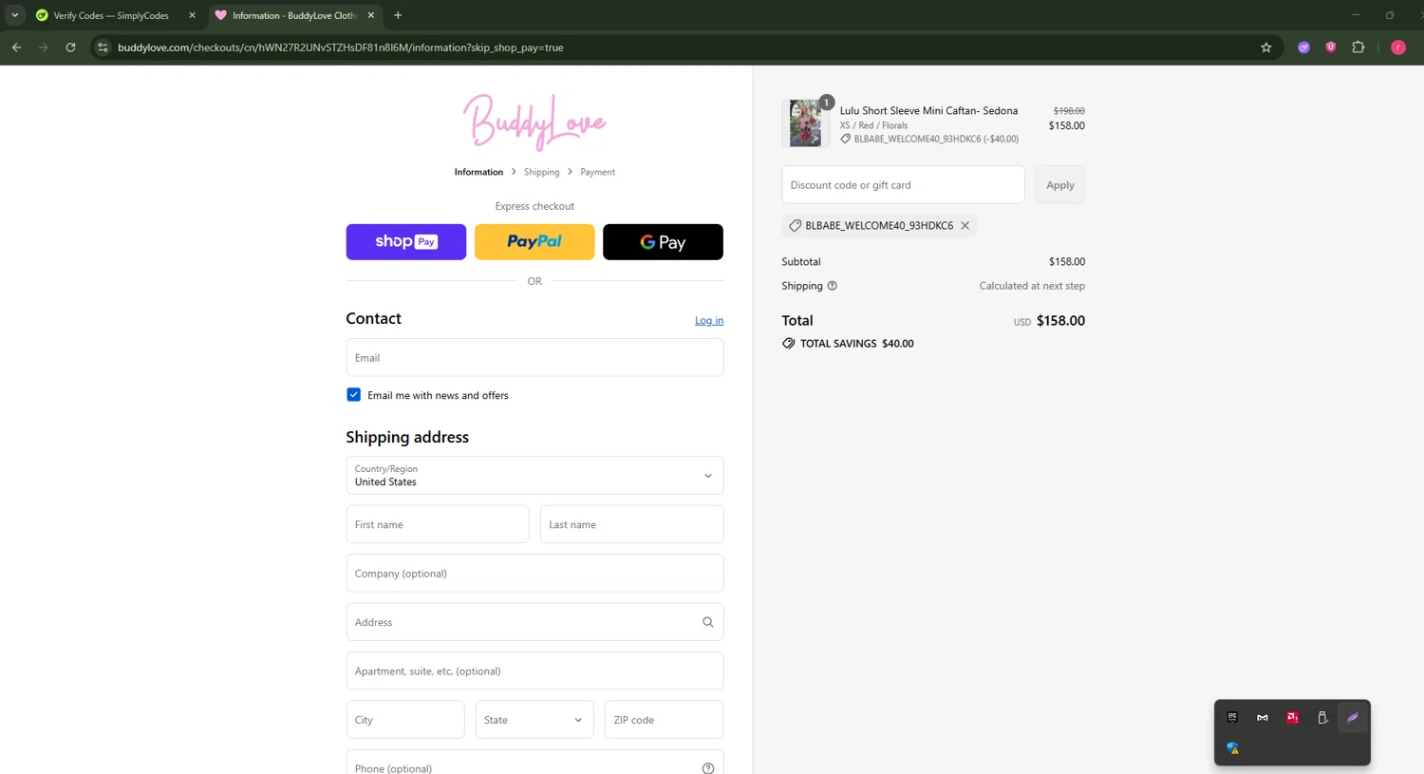Click the City field

tap(405, 720)
